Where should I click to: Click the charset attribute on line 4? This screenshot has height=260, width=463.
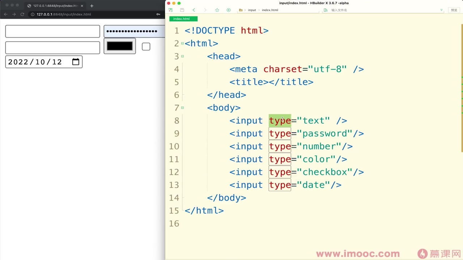(283, 69)
